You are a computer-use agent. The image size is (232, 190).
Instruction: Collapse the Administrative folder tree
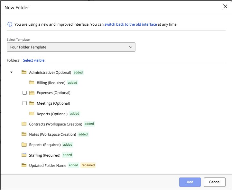click(12, 72)
